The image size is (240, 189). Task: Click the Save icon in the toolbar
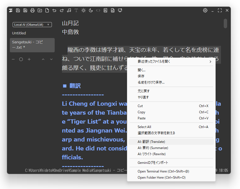point(18,10)
